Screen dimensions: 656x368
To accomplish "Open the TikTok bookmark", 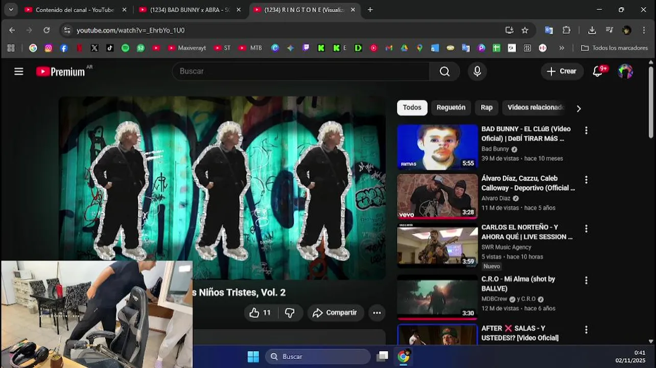I will [110, 48].
